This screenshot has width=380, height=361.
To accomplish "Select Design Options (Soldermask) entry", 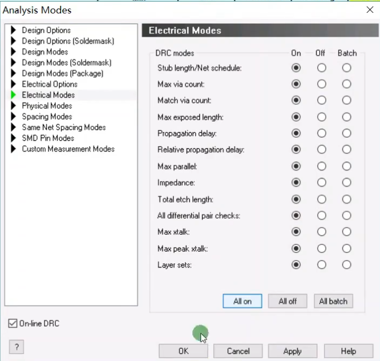I will coord(68,41).
